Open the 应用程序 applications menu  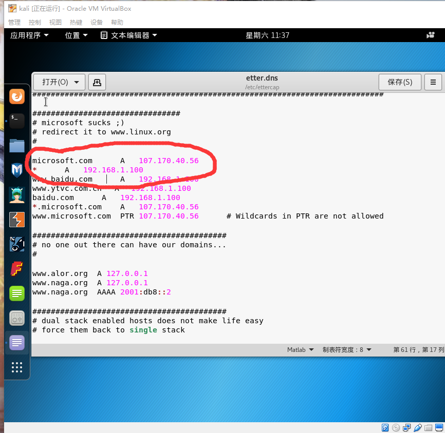[x=30, y=35]
